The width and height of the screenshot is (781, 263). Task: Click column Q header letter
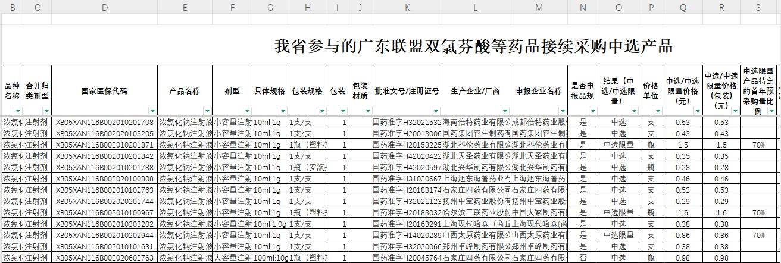coord(683,7)
